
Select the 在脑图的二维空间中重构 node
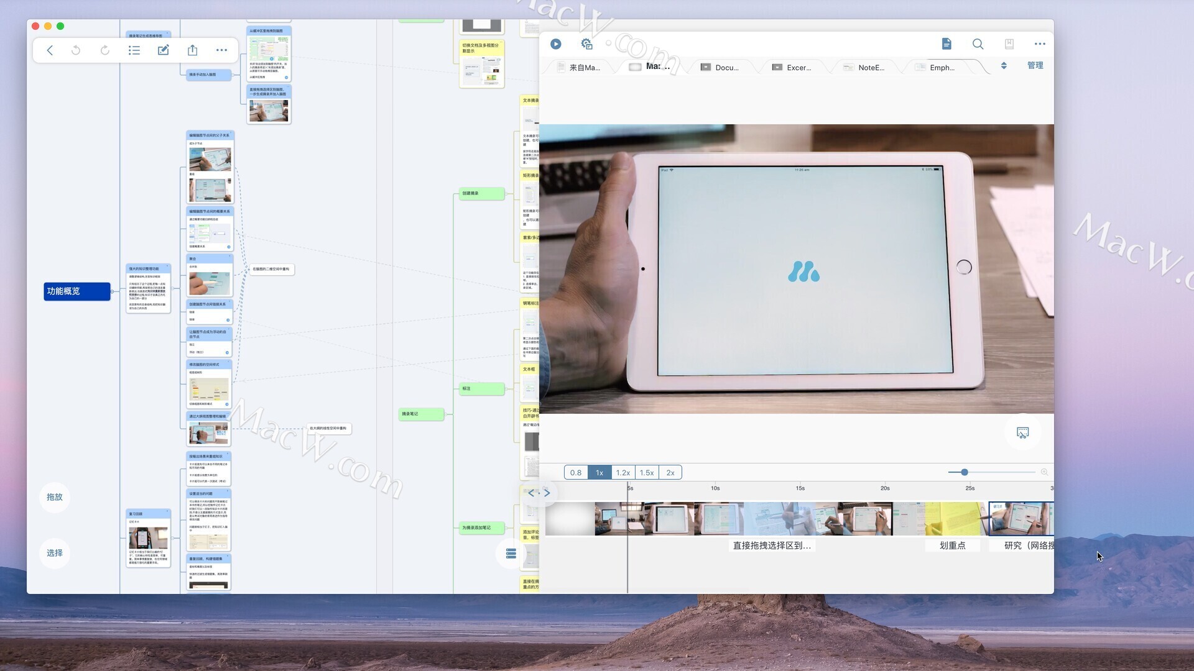tap(271, 270)
